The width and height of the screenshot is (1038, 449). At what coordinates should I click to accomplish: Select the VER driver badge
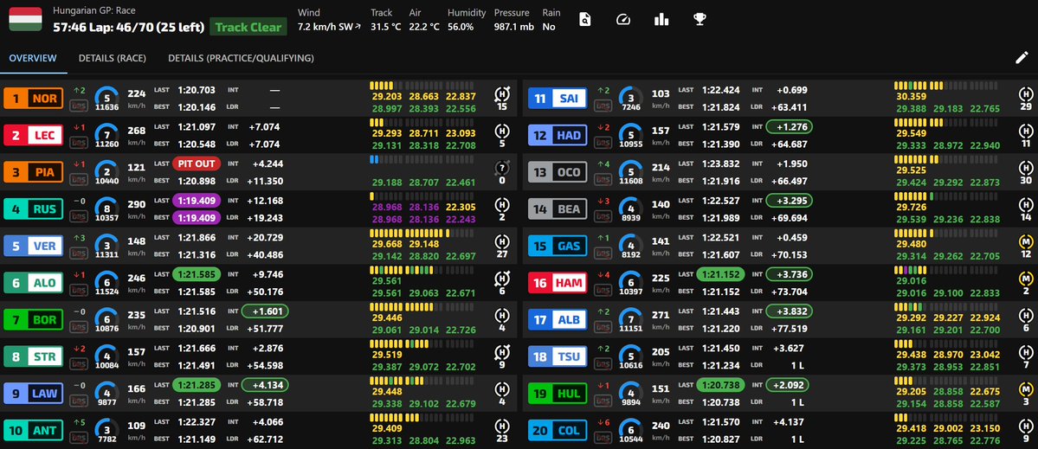point(35,247)
